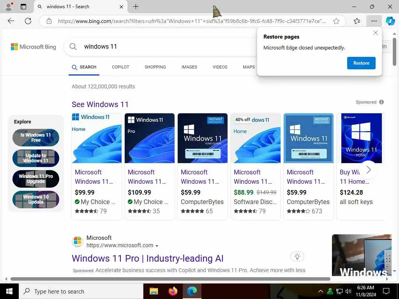Open the volume speaker icon
Viewport: 399px width, 299px height.
348,291
